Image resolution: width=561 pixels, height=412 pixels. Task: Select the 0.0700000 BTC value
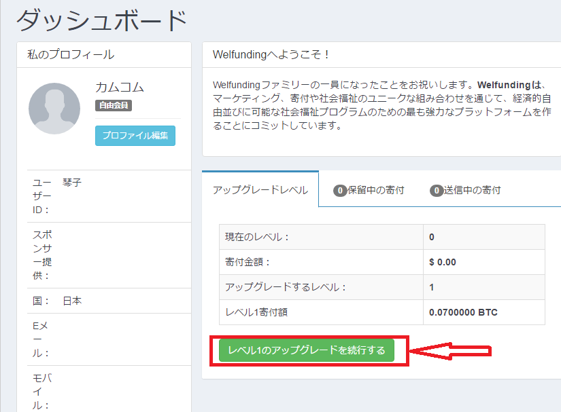[463, 312]
